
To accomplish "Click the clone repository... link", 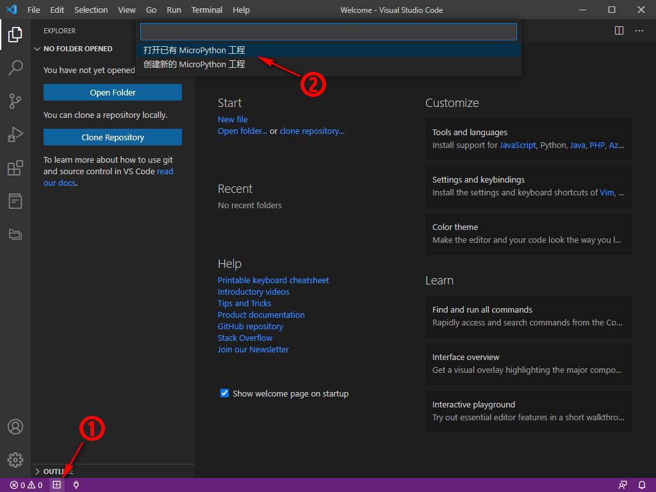I will (312, 131).
